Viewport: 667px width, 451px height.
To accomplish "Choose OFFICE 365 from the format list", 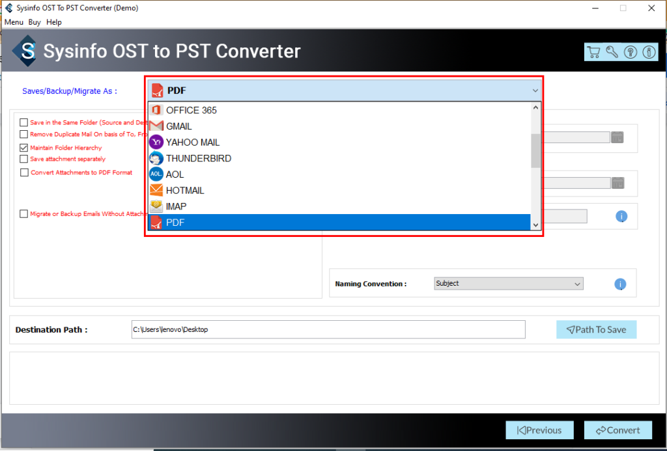I will pos(339,110).
